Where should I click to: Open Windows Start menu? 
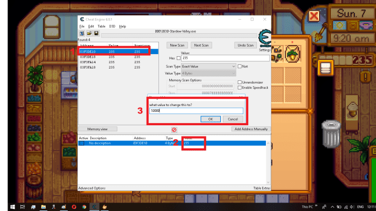(x=12, y=207)
